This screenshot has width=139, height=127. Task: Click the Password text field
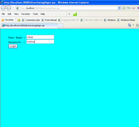tap(40, 42)
